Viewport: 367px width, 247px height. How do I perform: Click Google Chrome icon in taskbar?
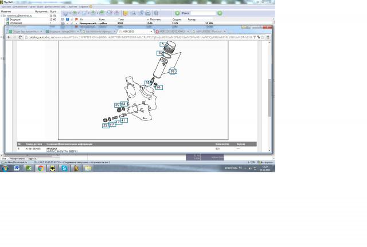coord(41,168)
